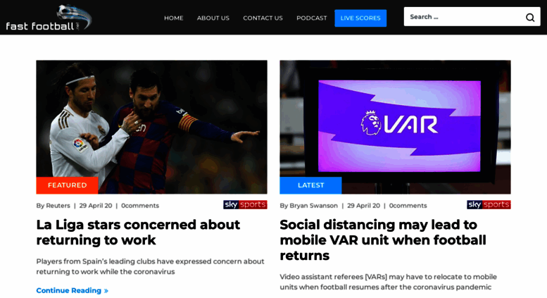This screenshot has height=298, width=547.
Task: Click author name Bryan Swanson
Action: (x=313, y=206)
